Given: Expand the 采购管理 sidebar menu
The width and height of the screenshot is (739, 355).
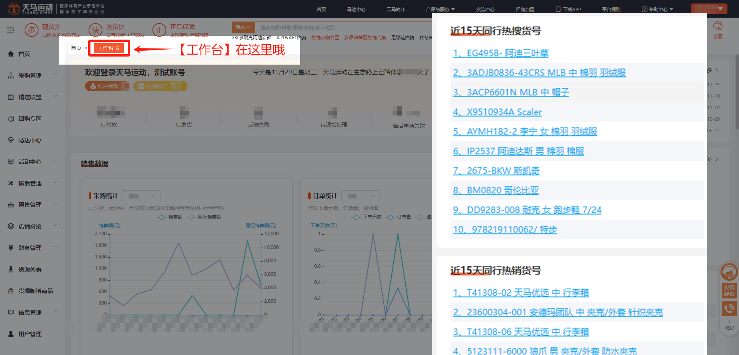Looking at the screenshot, I should coord(55,74).
